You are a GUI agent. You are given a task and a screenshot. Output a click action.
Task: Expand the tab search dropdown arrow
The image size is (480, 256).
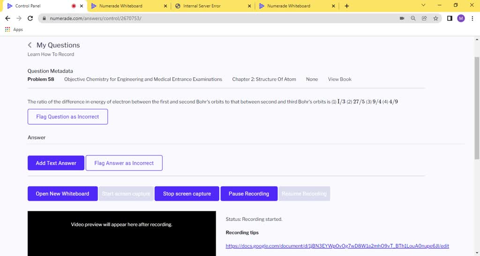[x=423, y=6]
